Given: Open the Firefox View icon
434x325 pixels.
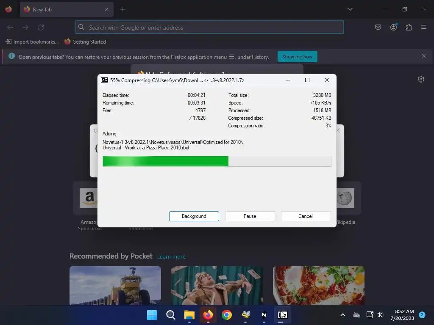Looking at the screenshot, I should pyautogui.click(x=8, y=9).
